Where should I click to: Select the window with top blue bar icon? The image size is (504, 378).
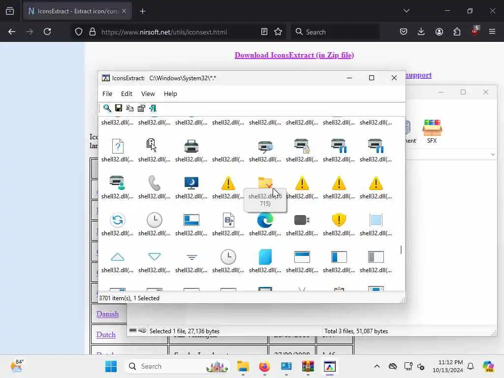coord(302,257)
